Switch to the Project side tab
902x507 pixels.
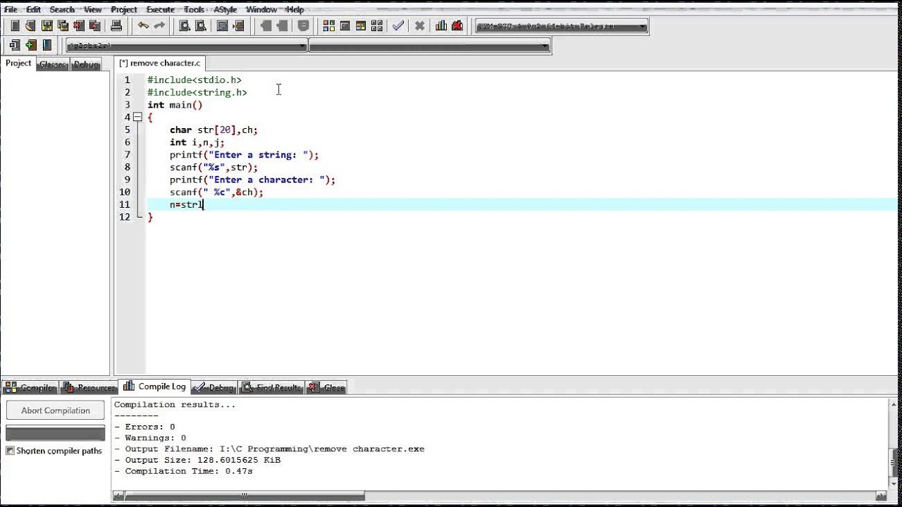18,63
